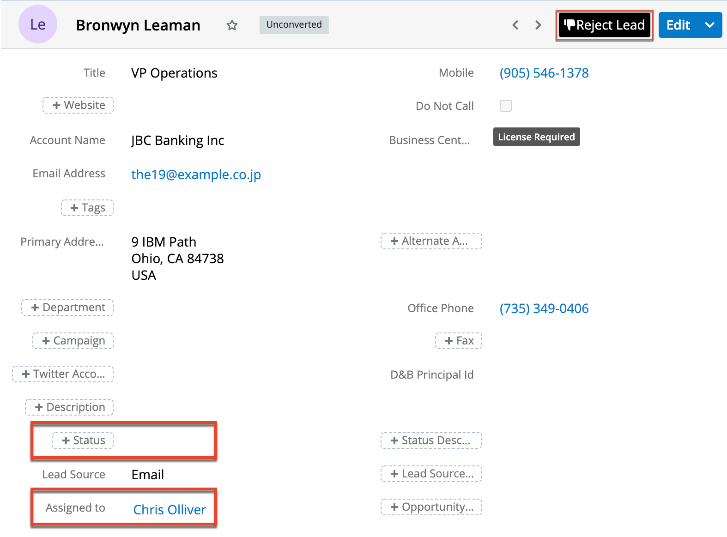The height and width of the screenshot is (537, 727).
Task: Click the Unconverted status badge
Action: click(x=294, y=25)
